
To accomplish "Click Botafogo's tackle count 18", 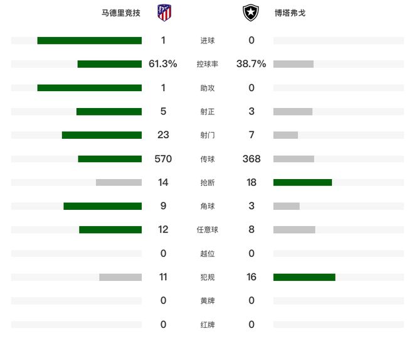I will point(252,182).
